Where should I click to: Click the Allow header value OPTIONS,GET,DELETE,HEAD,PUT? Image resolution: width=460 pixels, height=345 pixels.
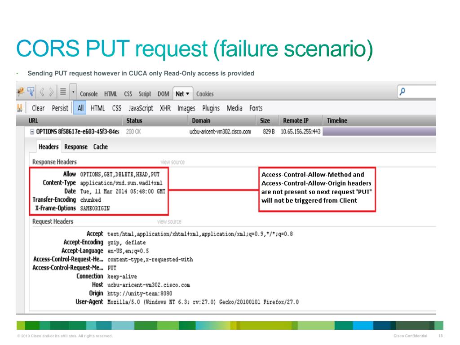120,174
